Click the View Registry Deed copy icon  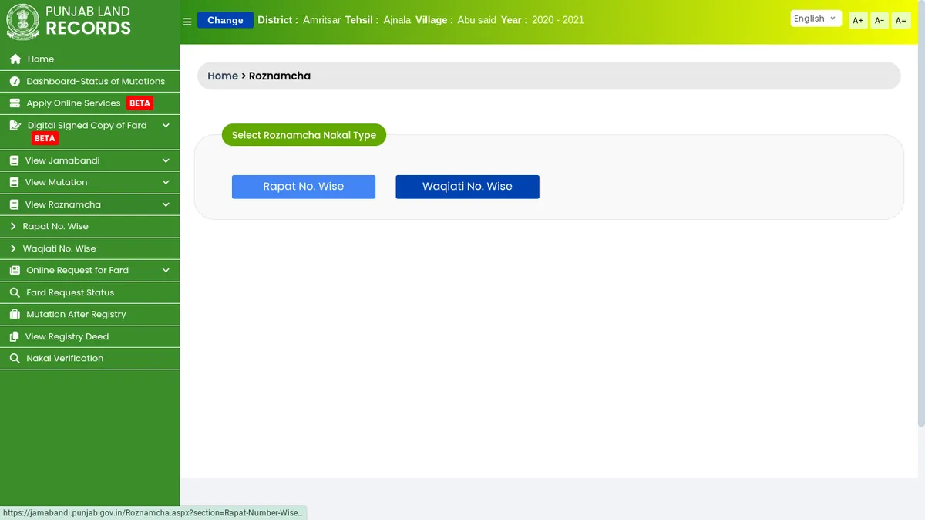(x=15, y=337)
